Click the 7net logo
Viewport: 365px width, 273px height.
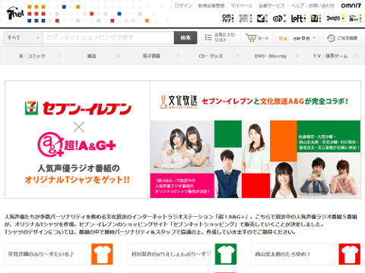(x=15, y=14)
